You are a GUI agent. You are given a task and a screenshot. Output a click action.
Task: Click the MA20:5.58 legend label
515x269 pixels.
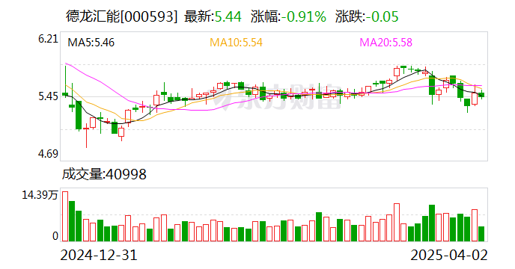(x=386, y=43)
